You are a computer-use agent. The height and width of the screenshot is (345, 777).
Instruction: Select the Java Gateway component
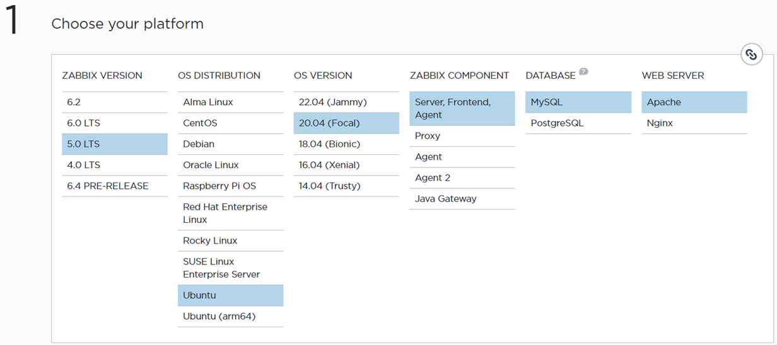(x=462, y=199)
